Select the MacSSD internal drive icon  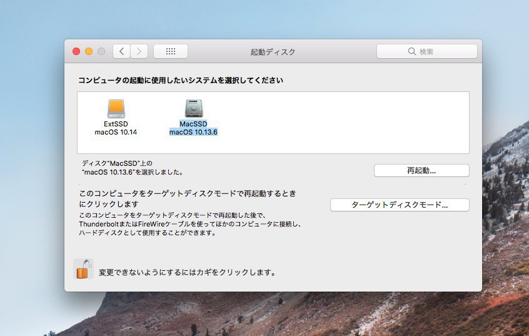pos(194,108)
